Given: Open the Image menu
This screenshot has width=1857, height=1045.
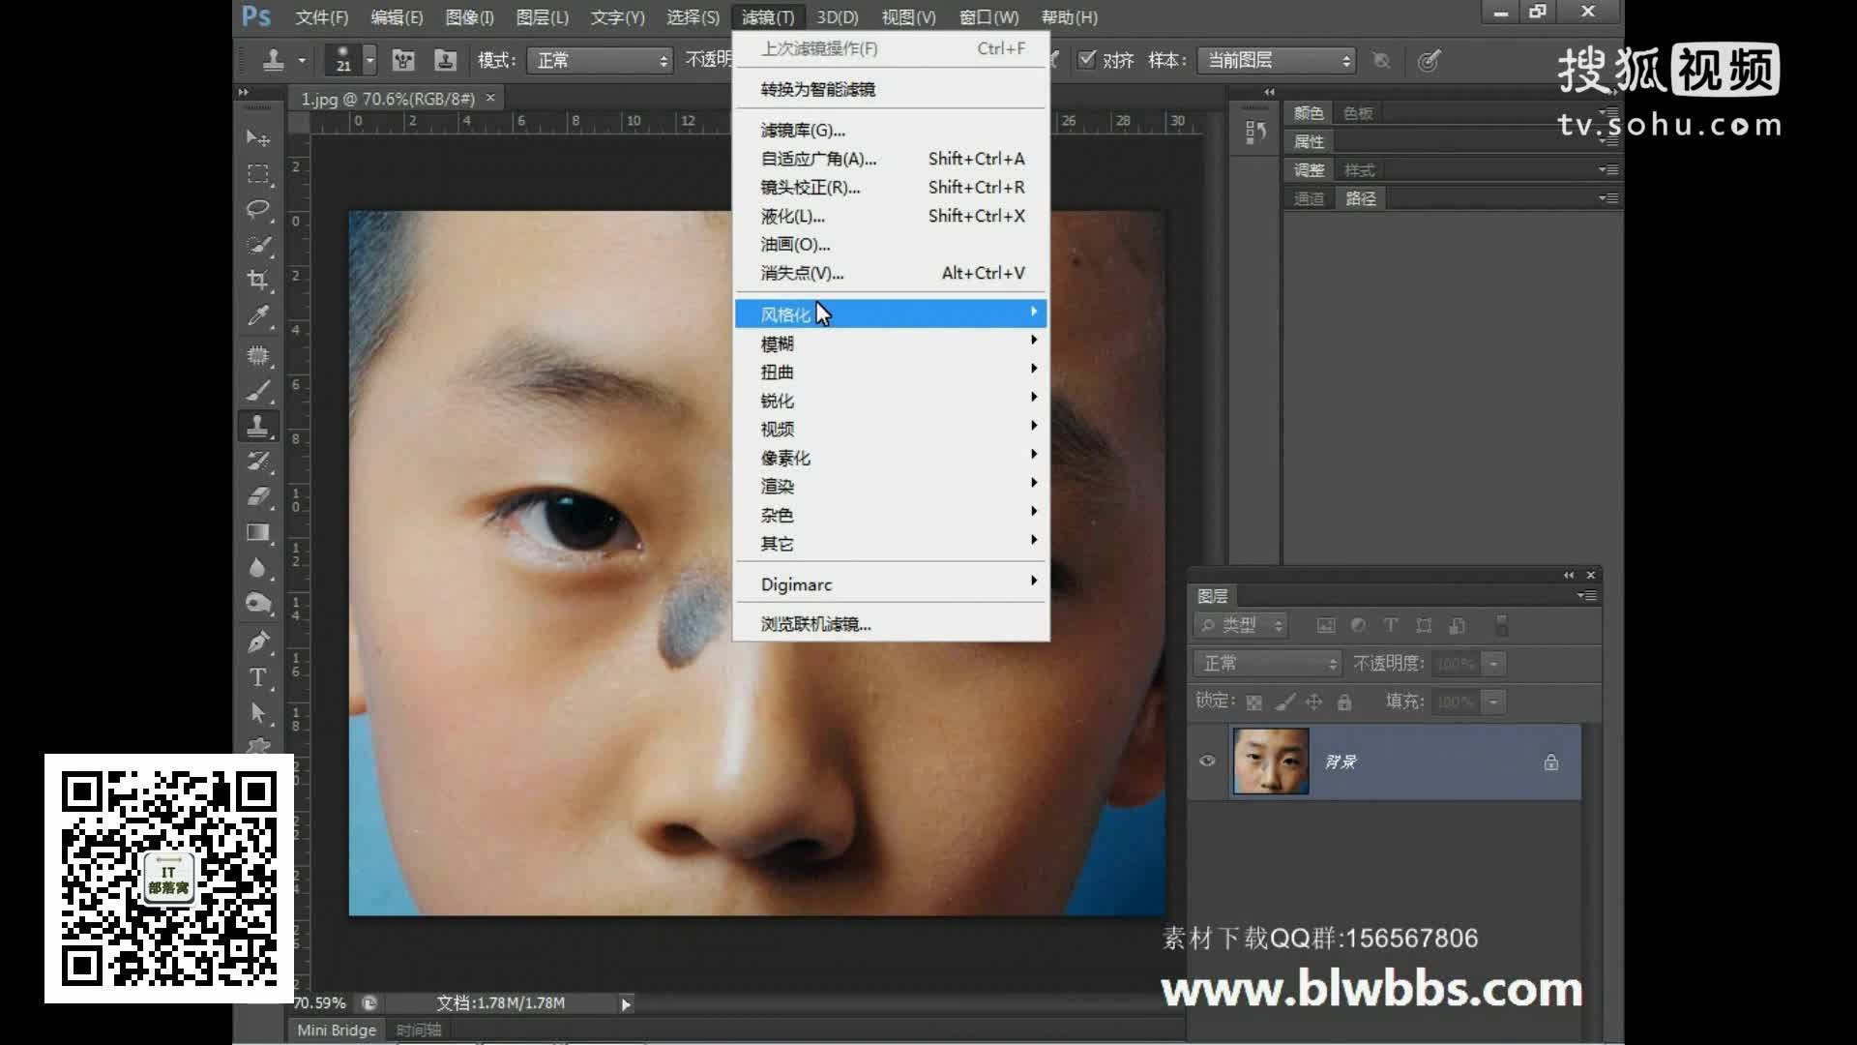Looking at the screenshot, I should 469,17.
